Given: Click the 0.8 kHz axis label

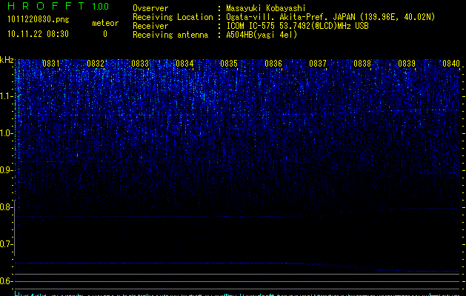Looking at the screenshot, I should click(6, 207).
